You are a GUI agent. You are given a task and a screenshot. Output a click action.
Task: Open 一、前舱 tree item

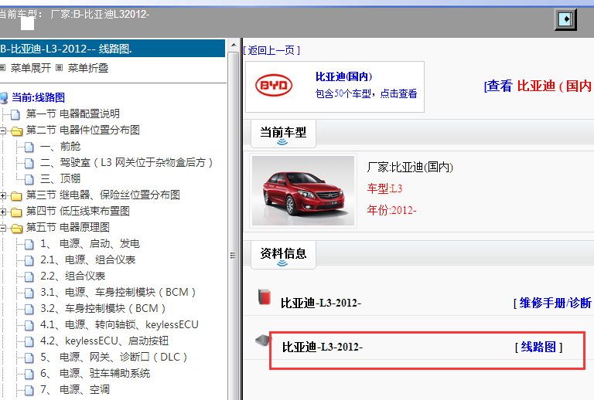click(x=60, y=146)
